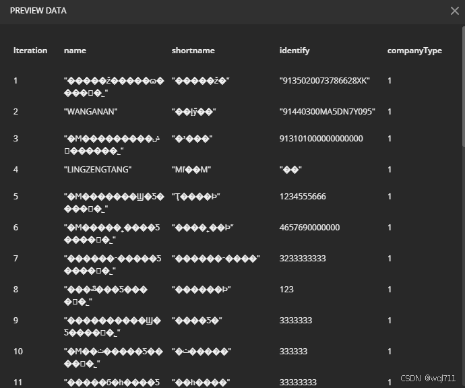465x388 pixels.
Task: Select the "LINGZENGTANG" name cell
Action: pos(98,170)
